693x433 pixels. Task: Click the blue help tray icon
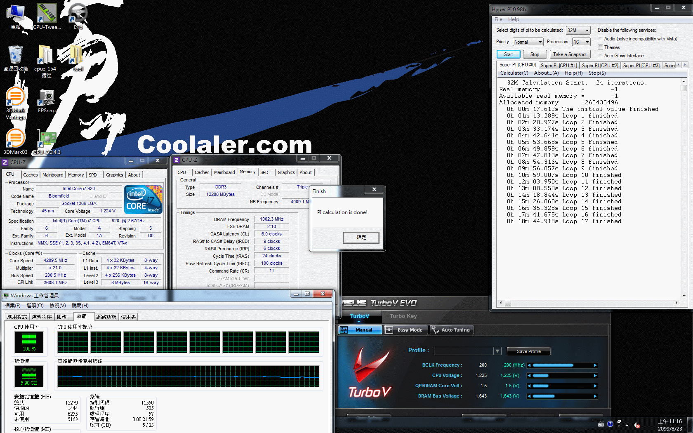pos(610,424)
